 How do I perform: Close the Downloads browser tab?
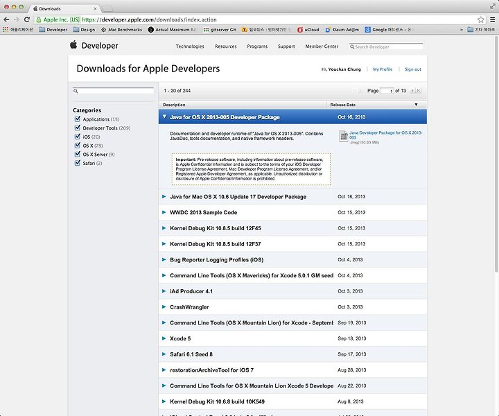point(95,8)
